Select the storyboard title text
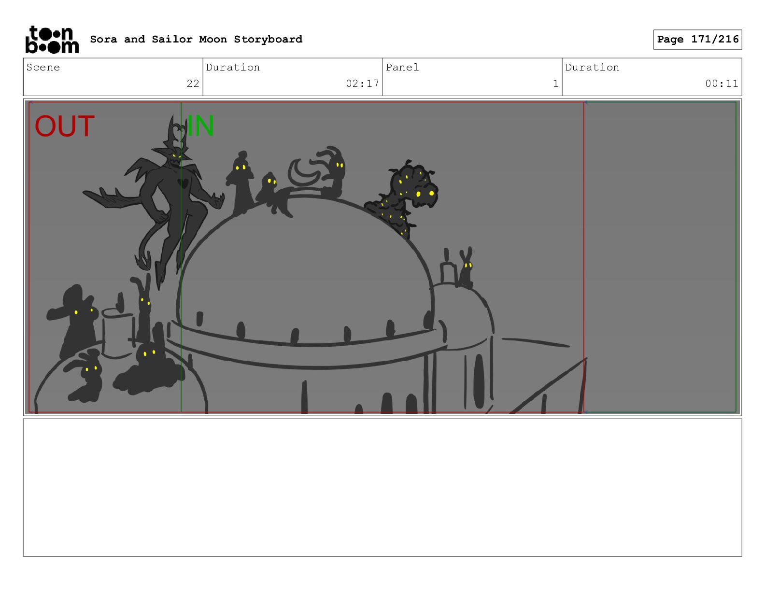This screenshot has width=765, height=591. click(196, 39)
